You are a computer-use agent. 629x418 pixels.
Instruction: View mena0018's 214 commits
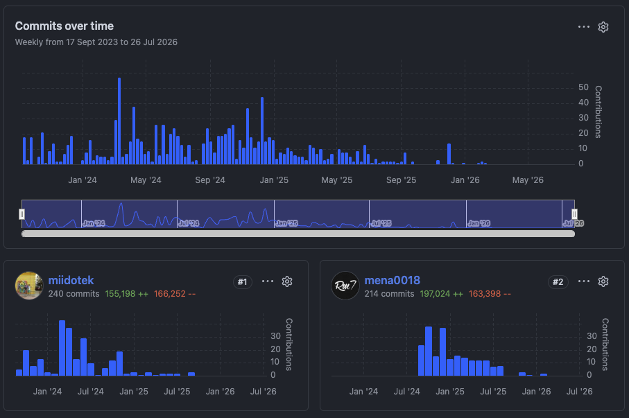tap(389, 294)
